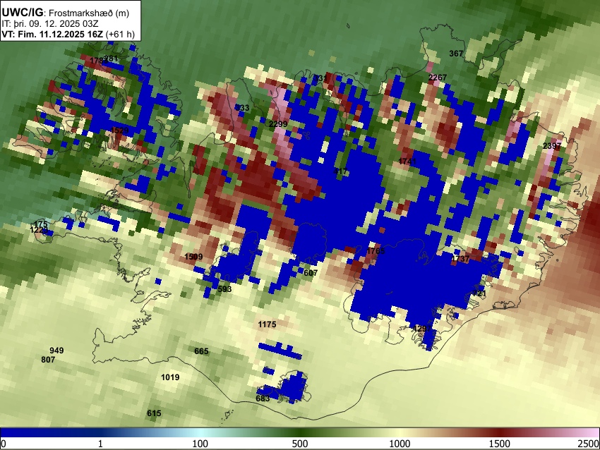Click the "(+61 h)" forecast offset text
The height and width of the screenshot is (450, 600).
[x=120, y=34]
